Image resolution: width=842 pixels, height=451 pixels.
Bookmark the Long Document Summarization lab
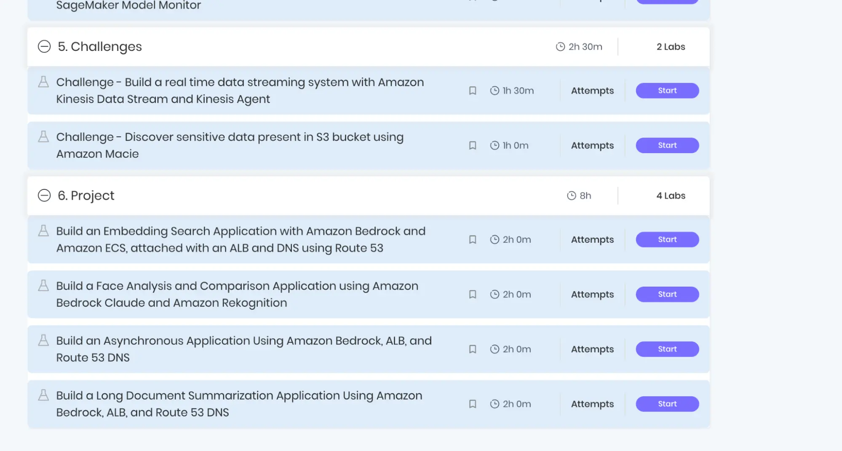[473, 404]
